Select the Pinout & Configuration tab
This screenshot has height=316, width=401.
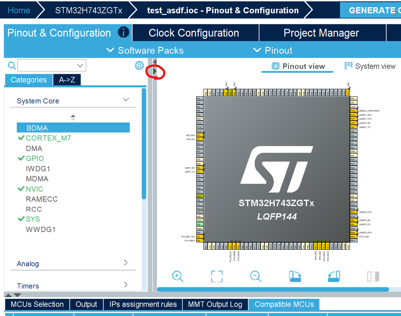pyautogui.click(x=68, y=33)
